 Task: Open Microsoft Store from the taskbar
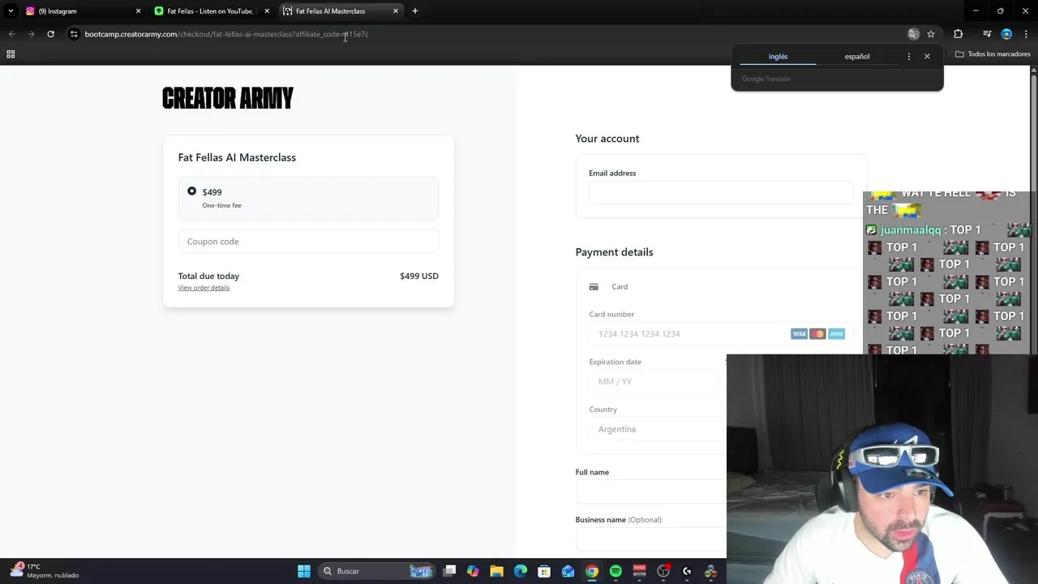click(544, 571)
